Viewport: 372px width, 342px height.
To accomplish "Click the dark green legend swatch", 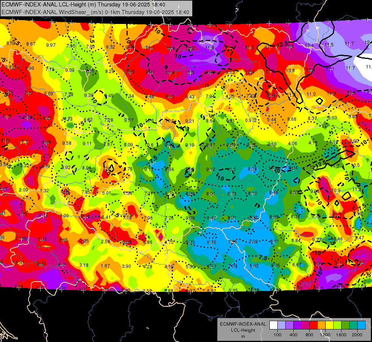I will 345,325.
